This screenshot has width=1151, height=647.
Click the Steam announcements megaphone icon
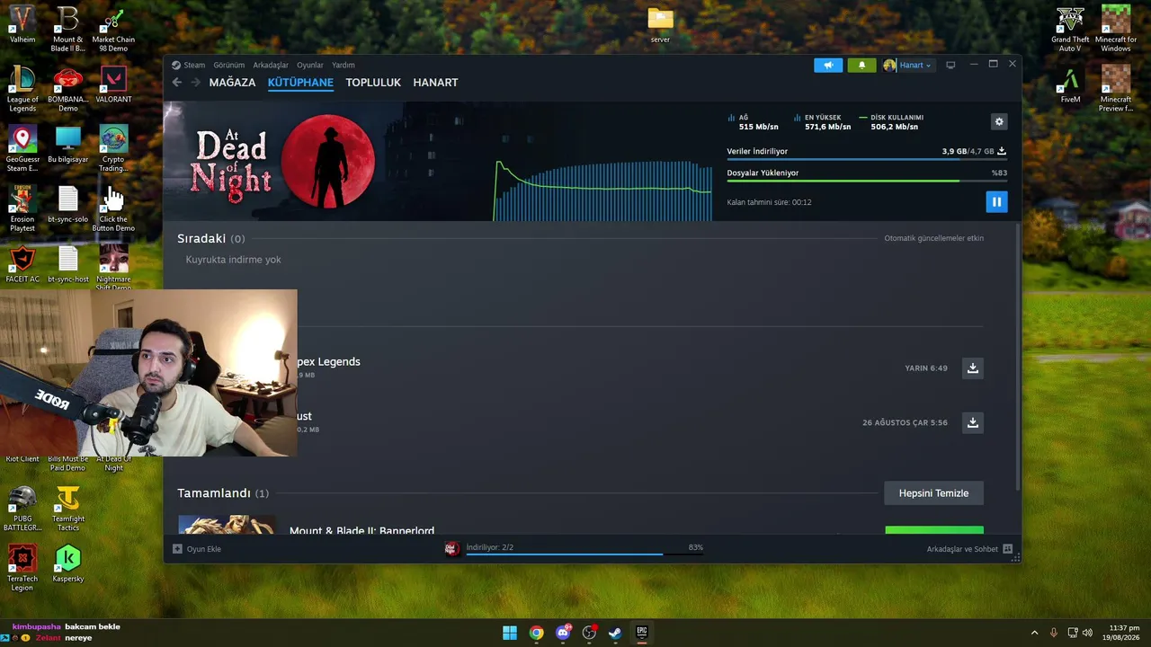click(x=828, y=65)
